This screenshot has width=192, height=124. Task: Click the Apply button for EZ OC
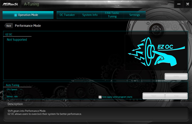point(176,76)
